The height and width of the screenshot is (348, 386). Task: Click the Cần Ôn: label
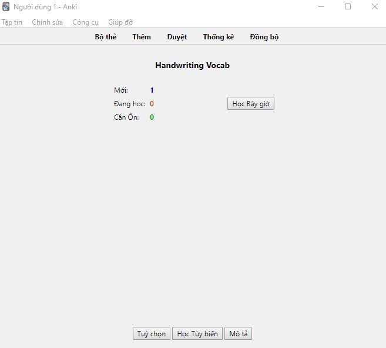click(x=126, y=117)
